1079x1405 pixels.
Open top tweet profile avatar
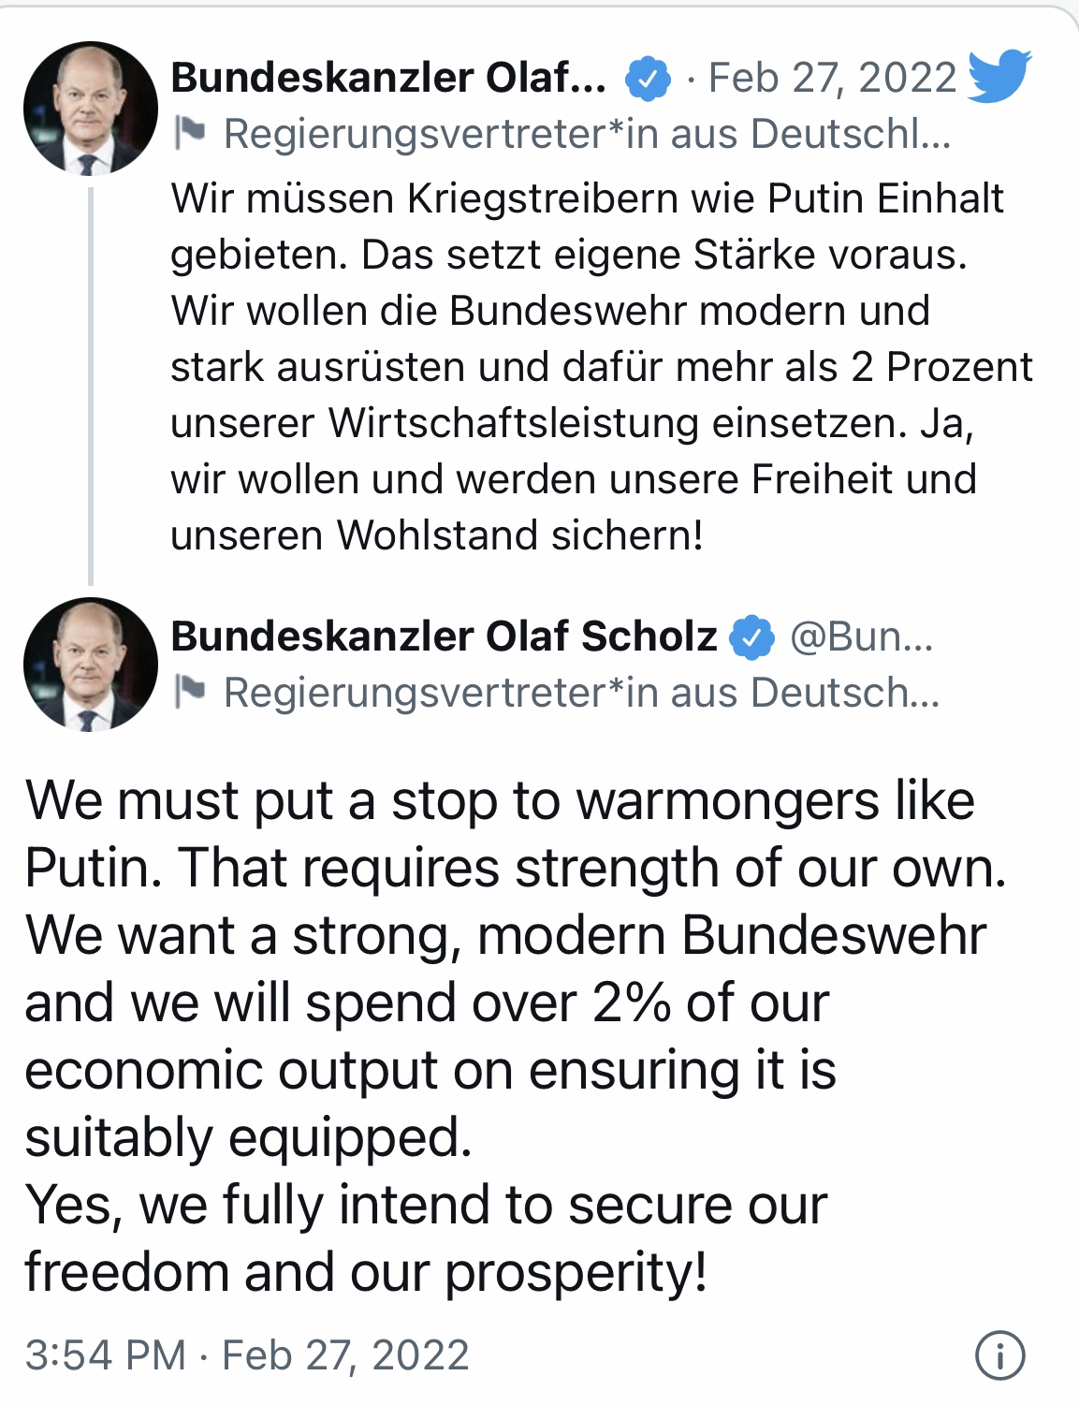(91, 109)
